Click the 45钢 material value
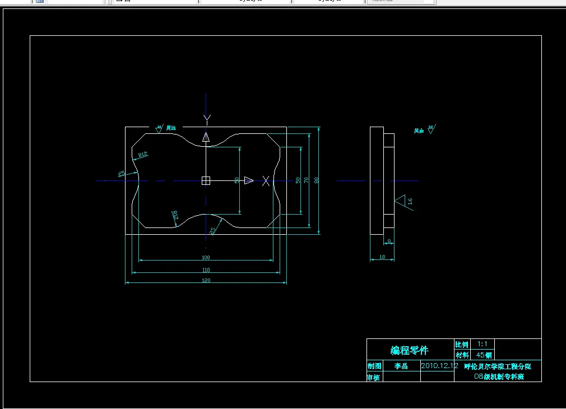Image resolution: width=566 pixels, height=409 pixels. [484, 355]
